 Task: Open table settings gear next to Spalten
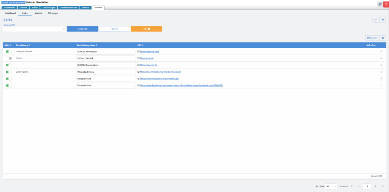(x=383, y=38)
